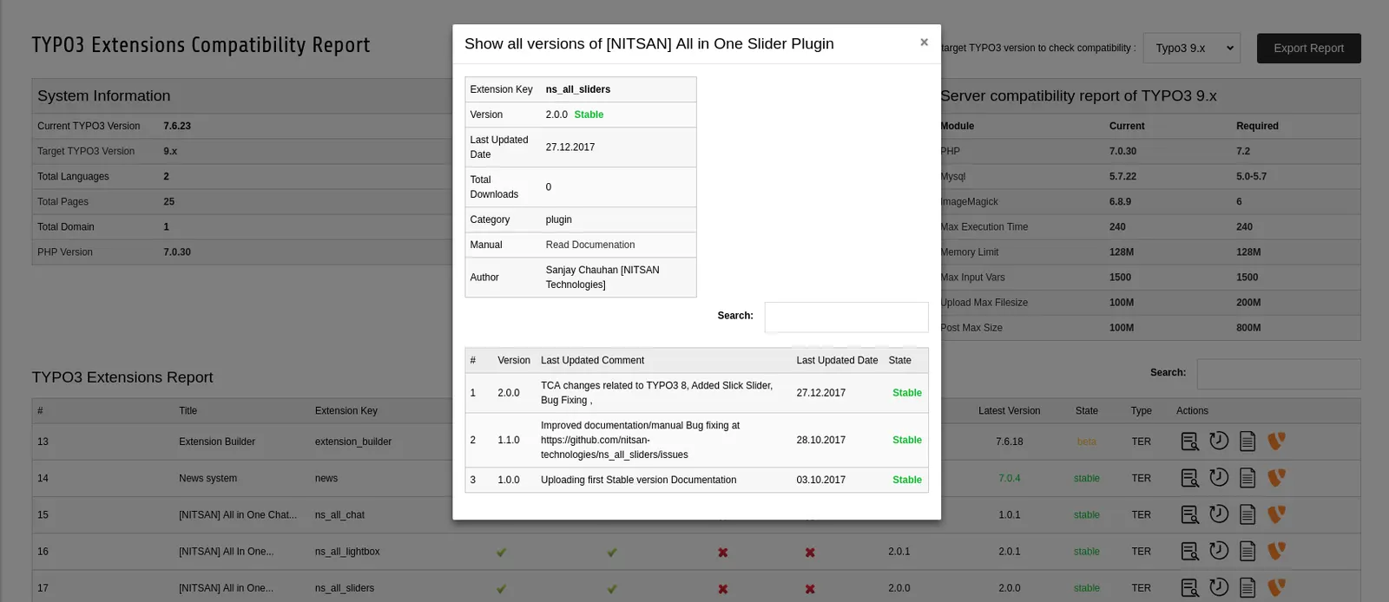Image resolution: width=1389 pixels, height=602 pixels.
Task: Open details icon for ns_all_chat row
Action: tap(1190, 514)
